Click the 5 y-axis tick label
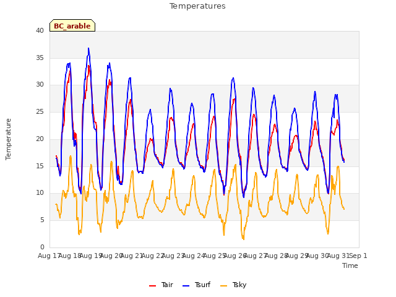This screenshot has width=396, height=297. (42, 220)
